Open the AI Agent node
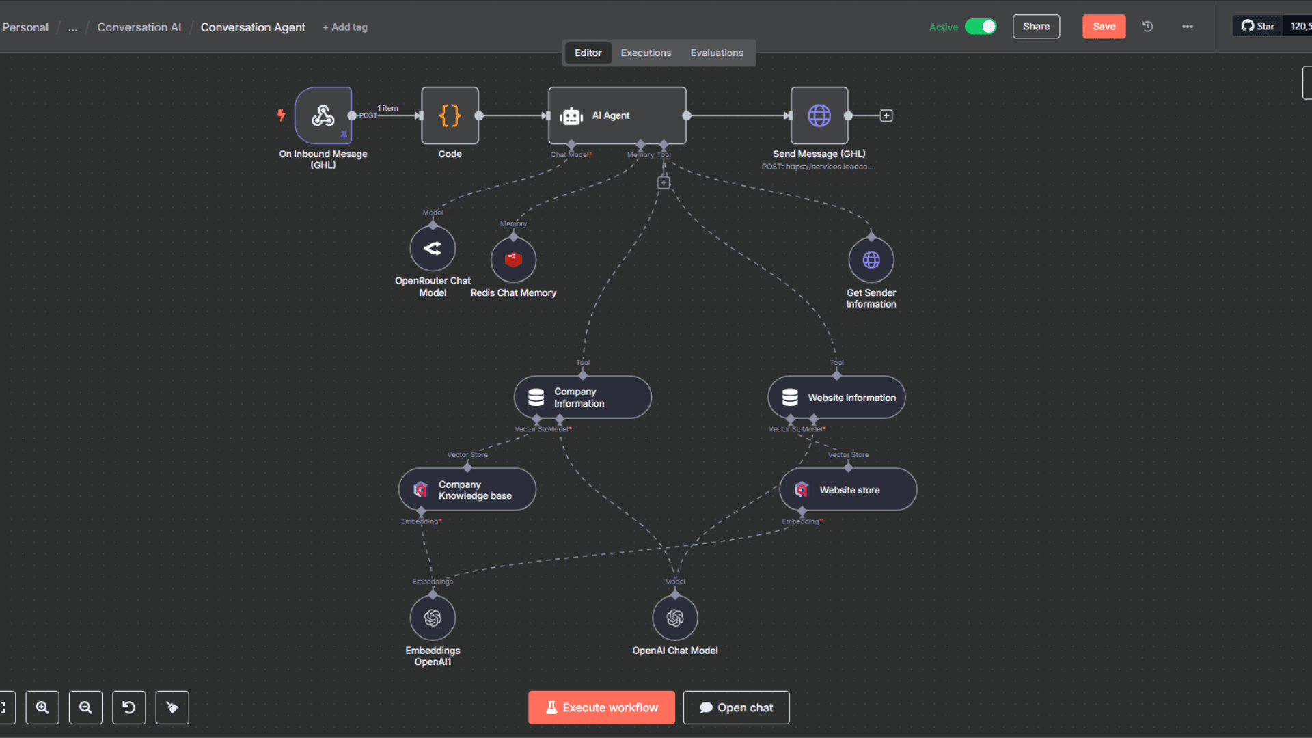 (x=617, y=115)
